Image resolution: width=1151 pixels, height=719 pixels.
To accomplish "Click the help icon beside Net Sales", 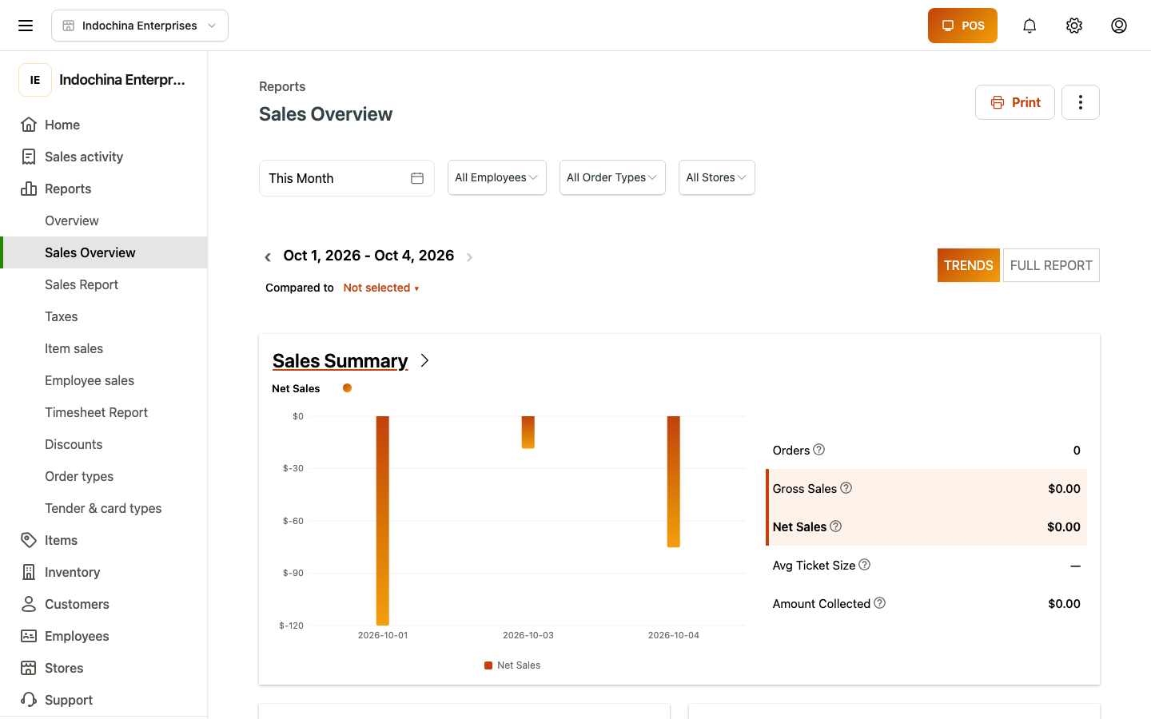I will point(836,526).
